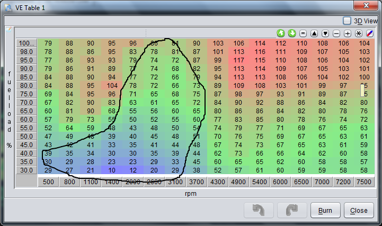Click the undo arrow button
Viewport: 382px width, 226px height.
click(259, 210)
